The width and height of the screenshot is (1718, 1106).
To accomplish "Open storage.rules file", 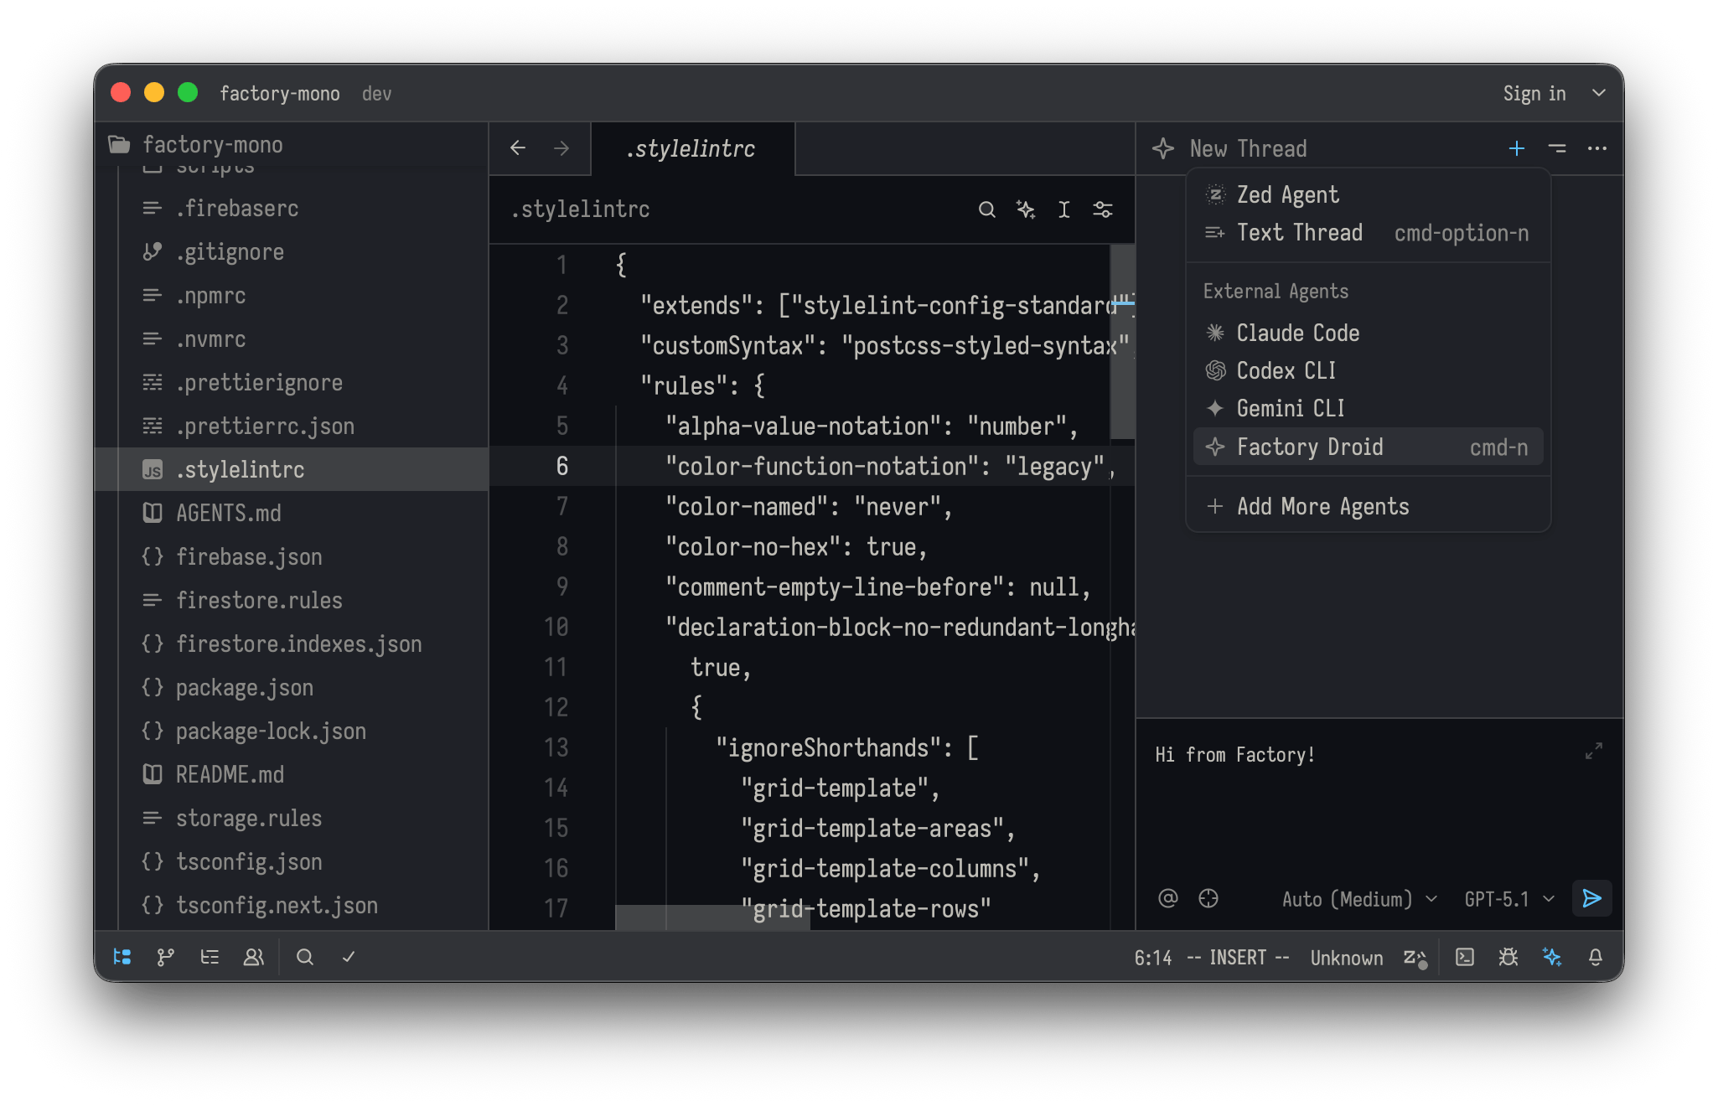I will 292,818.
